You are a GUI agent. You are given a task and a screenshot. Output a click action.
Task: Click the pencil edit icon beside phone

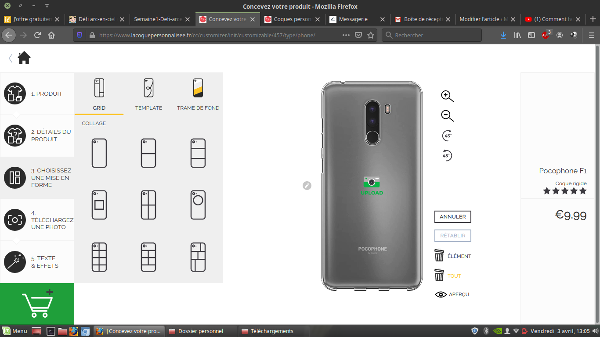(307, 186)
